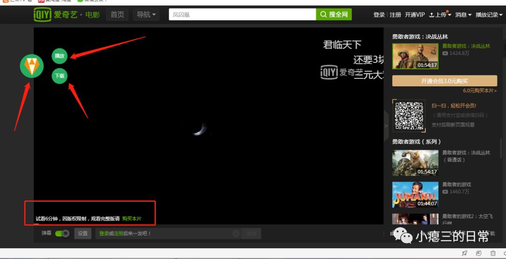The image size is (506, 259).
Task: Open the 登录 login link in header
Action: [x=379, y=15]
